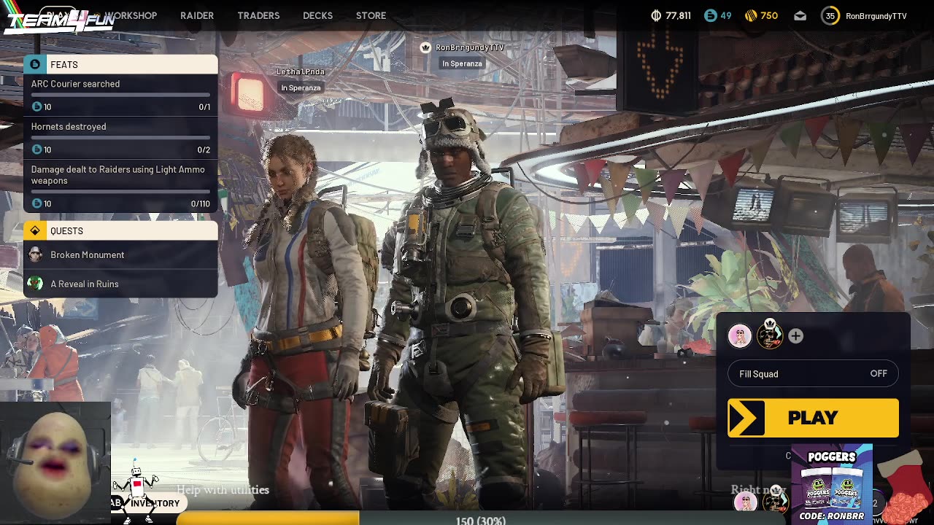This screenshot has height=525, width=934.
Task: Click the Hornets destroyed progress bar
Action: (x=120, y=137)
